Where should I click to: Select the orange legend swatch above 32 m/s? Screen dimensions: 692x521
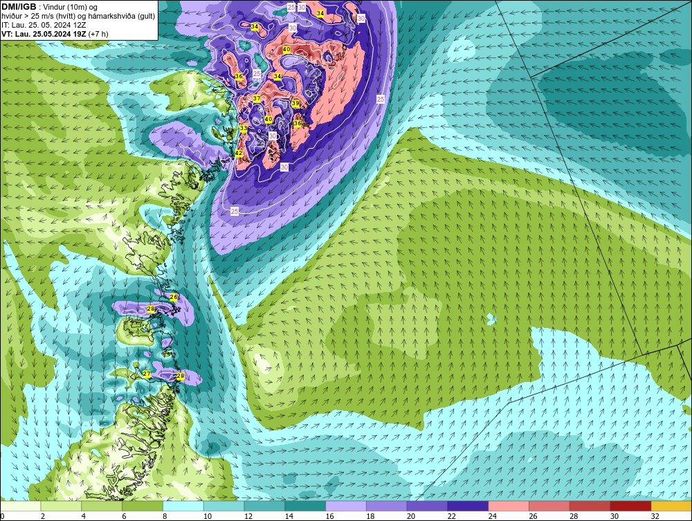click(x=671, y=506)
